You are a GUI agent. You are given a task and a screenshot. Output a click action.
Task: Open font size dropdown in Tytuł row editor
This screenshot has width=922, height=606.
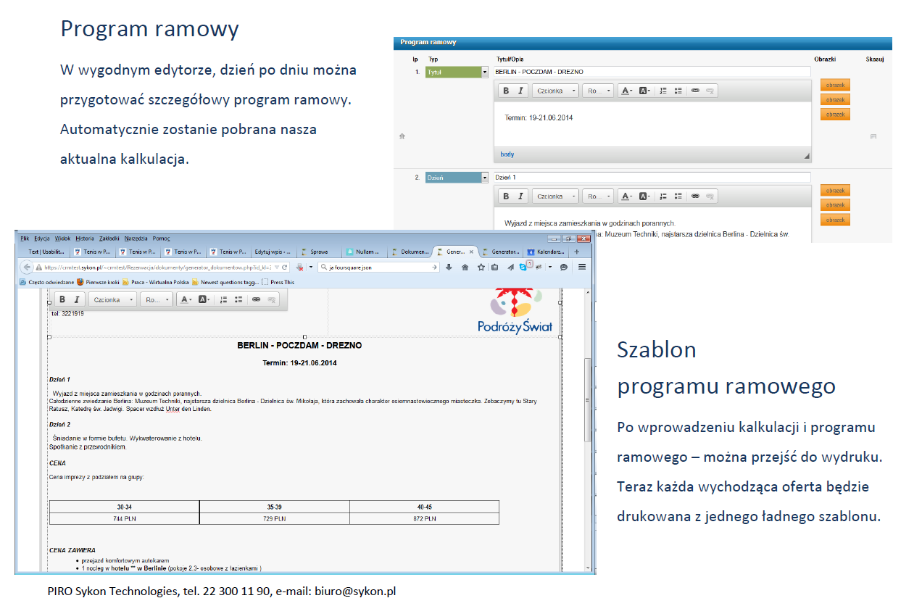click(x=598, y=91)
